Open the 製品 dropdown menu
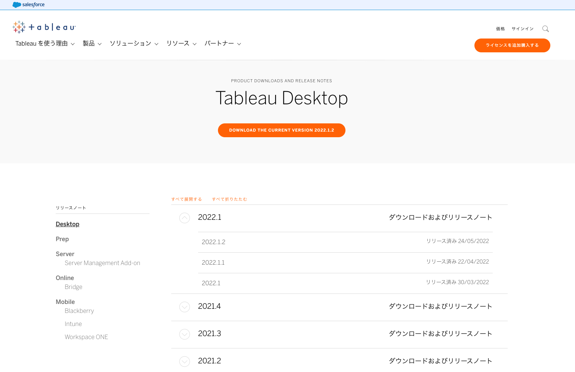Image resolution: width=575 pixels, height=372 pixels. pyautogui.click(x=92, y=44)
